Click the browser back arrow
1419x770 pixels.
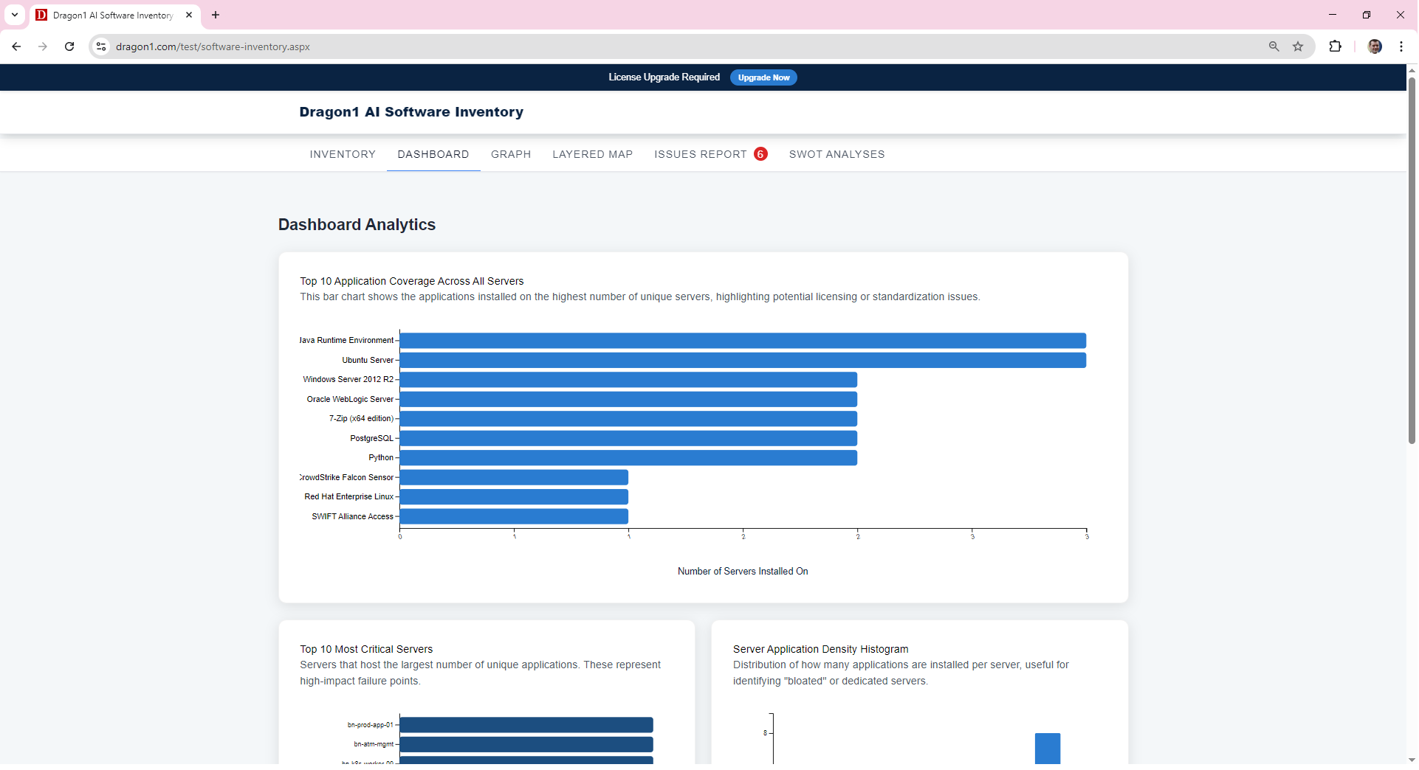[16, 46]
